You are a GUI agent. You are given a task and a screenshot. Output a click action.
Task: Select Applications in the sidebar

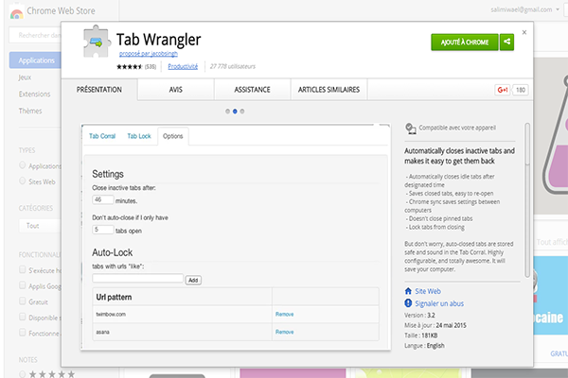35,60
